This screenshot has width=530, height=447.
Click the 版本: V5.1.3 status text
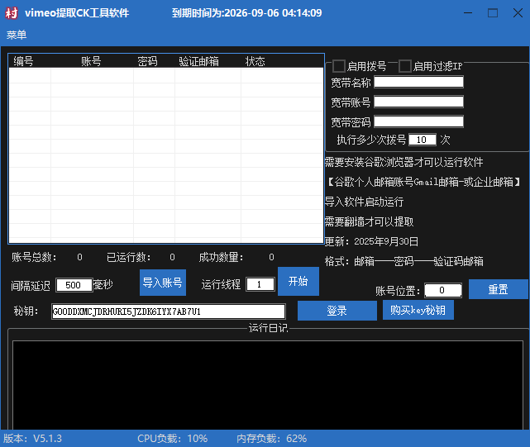(x=33, y=439)
